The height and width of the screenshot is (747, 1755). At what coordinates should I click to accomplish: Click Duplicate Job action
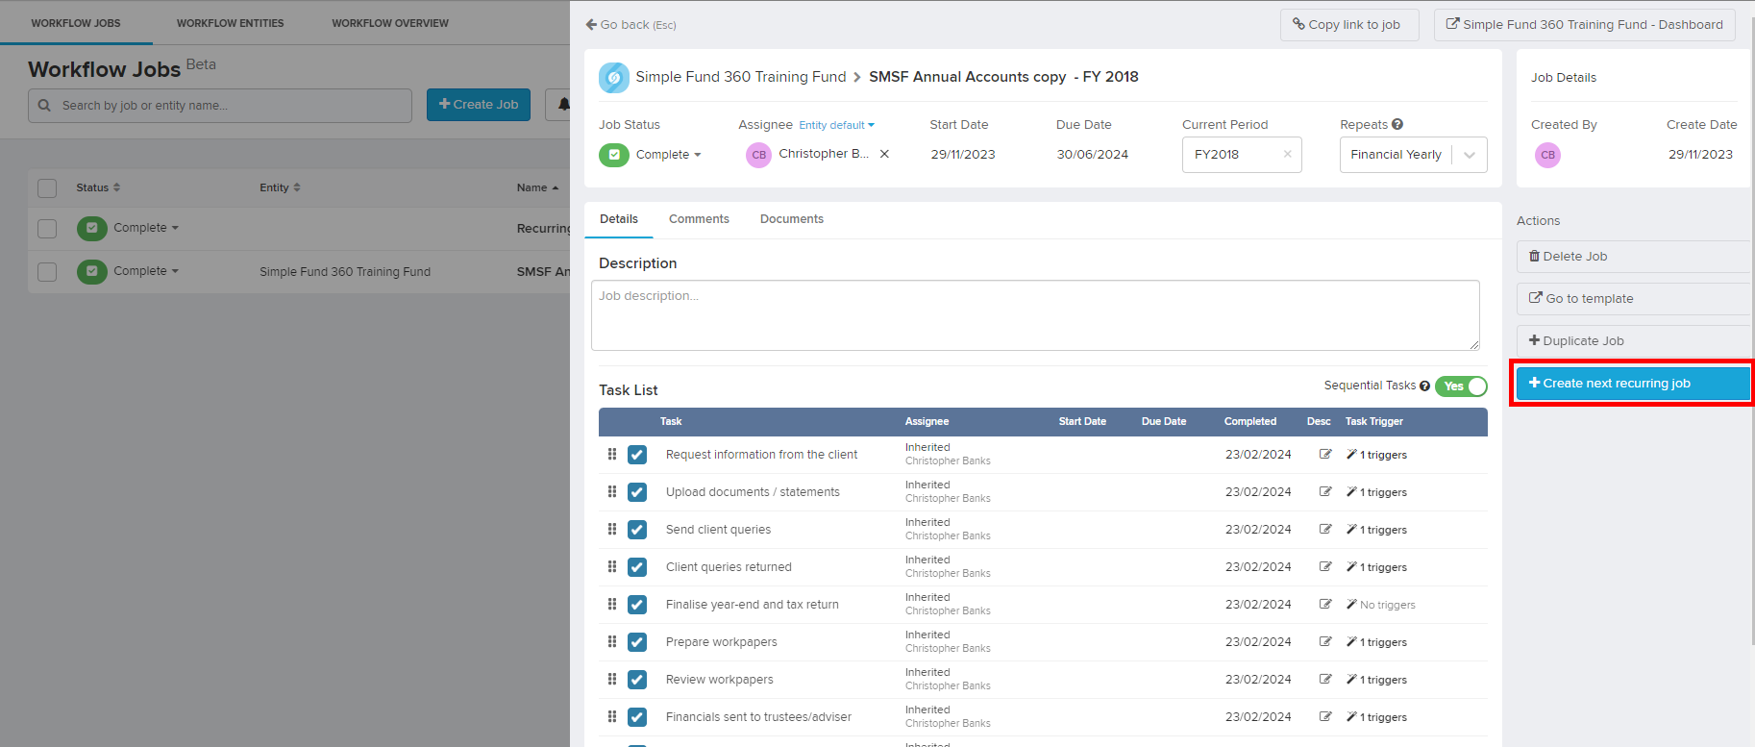[1633, 341]
